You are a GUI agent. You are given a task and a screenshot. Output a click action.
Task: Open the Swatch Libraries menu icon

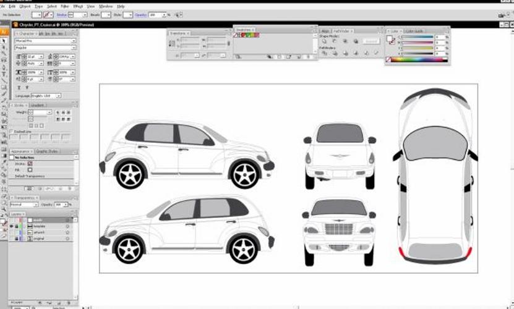click(238, 57)
